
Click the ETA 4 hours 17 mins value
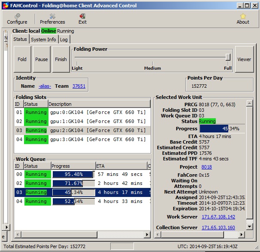click(x=215, y=136)
